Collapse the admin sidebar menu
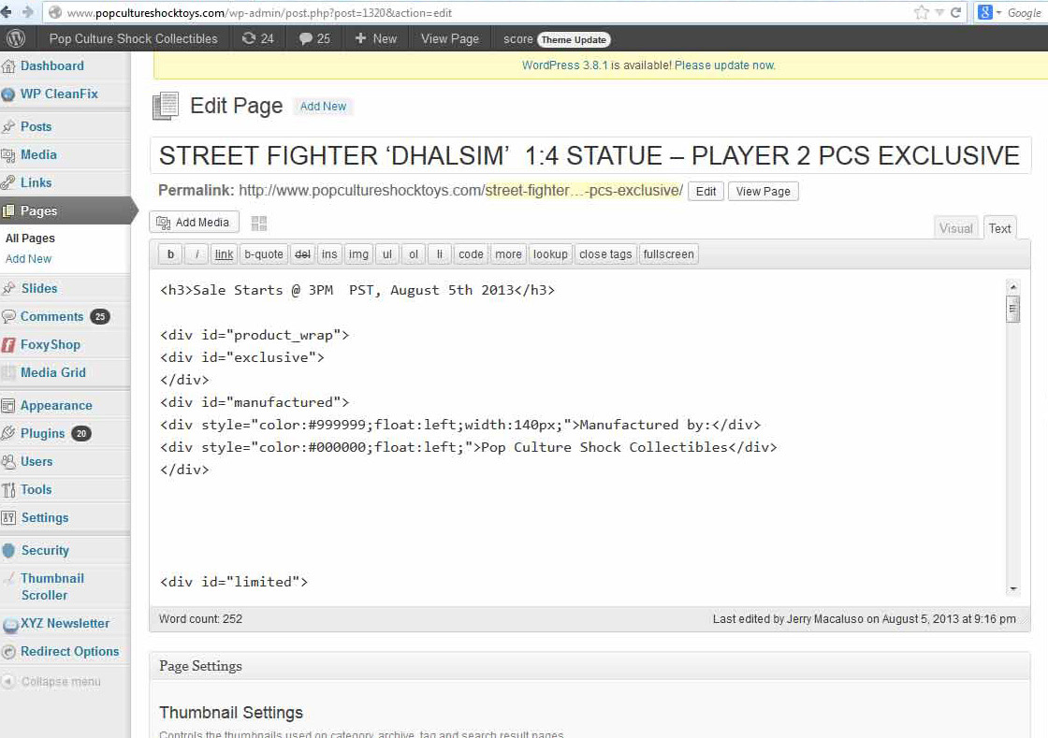The width and height of the screenshot is (1048, 738). (x=60, y=681)
